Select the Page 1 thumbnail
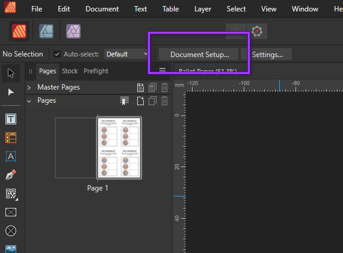343x253 pixels. 119,148
